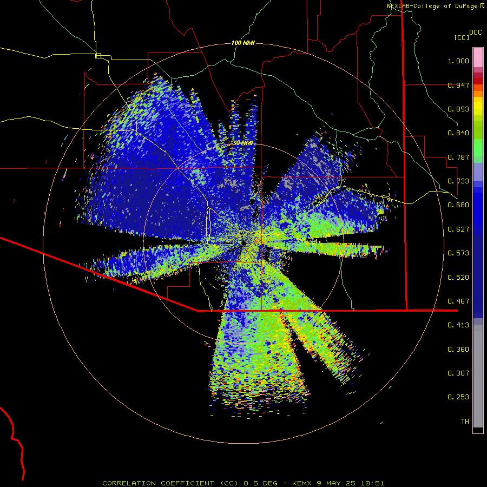Click the DCC product label above legend
Screen dimensions: 487x487
point(475,32)
